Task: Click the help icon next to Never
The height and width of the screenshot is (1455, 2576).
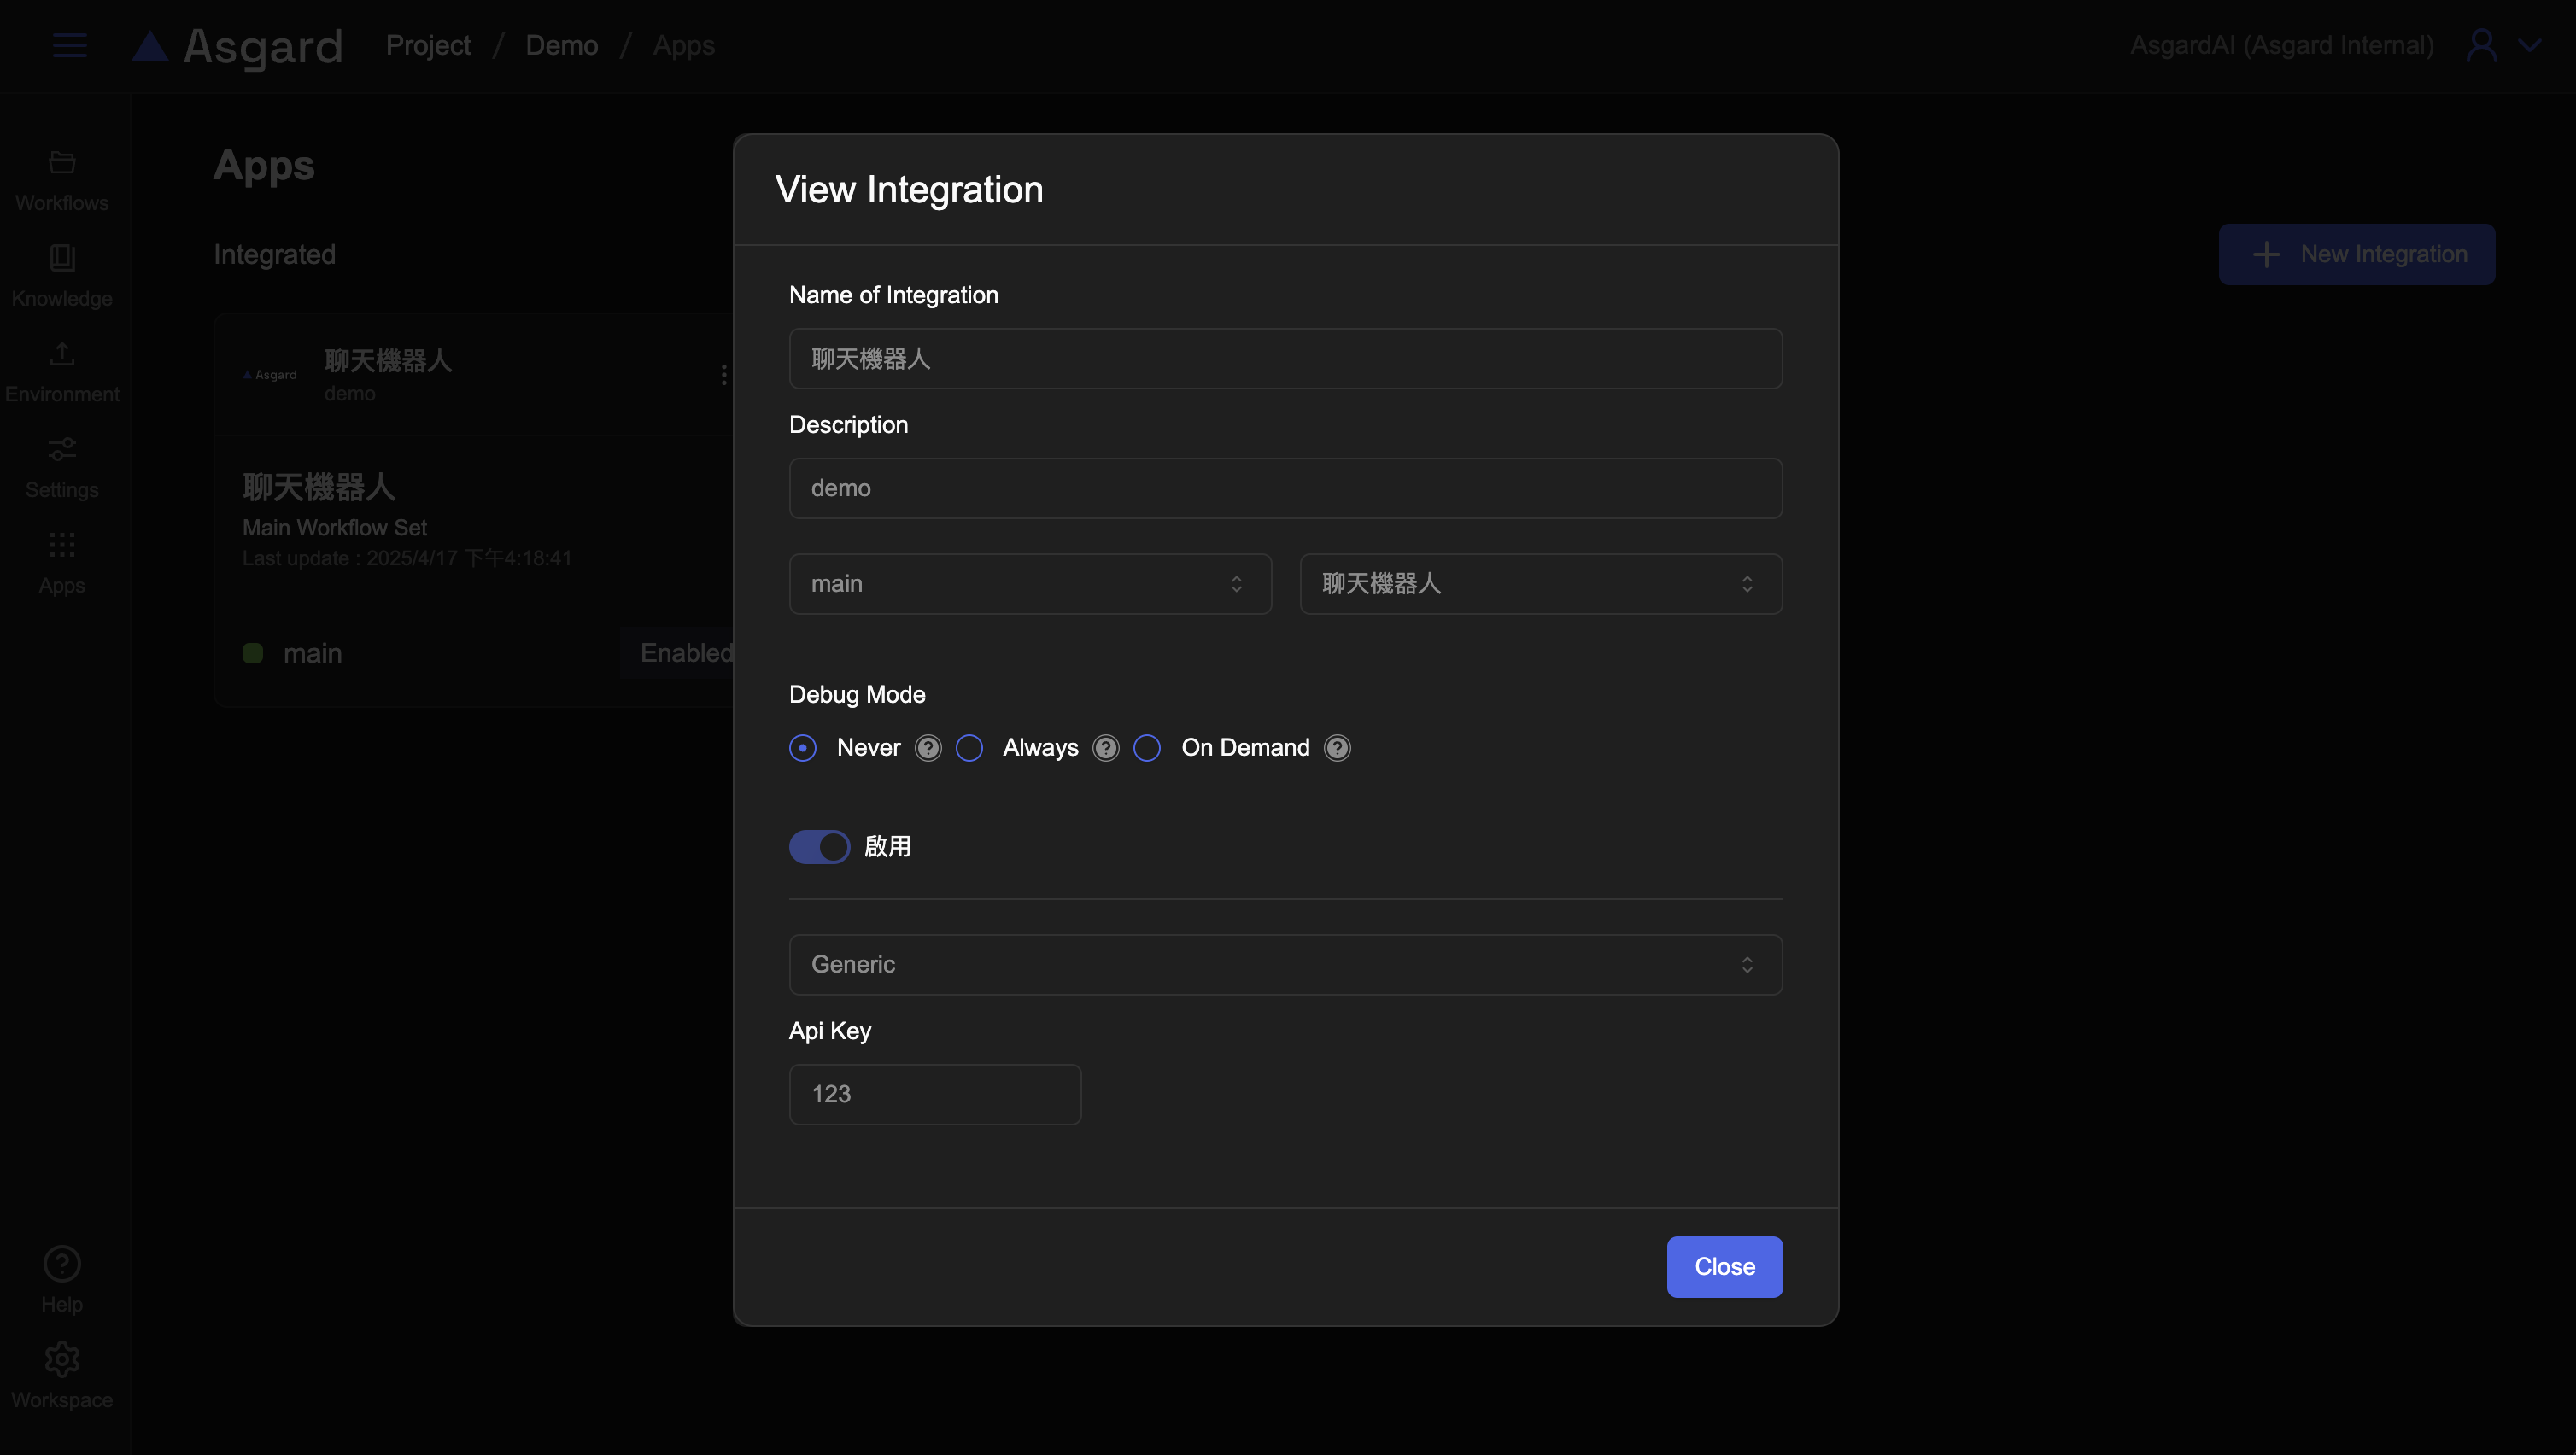Action: click(928, 748)
